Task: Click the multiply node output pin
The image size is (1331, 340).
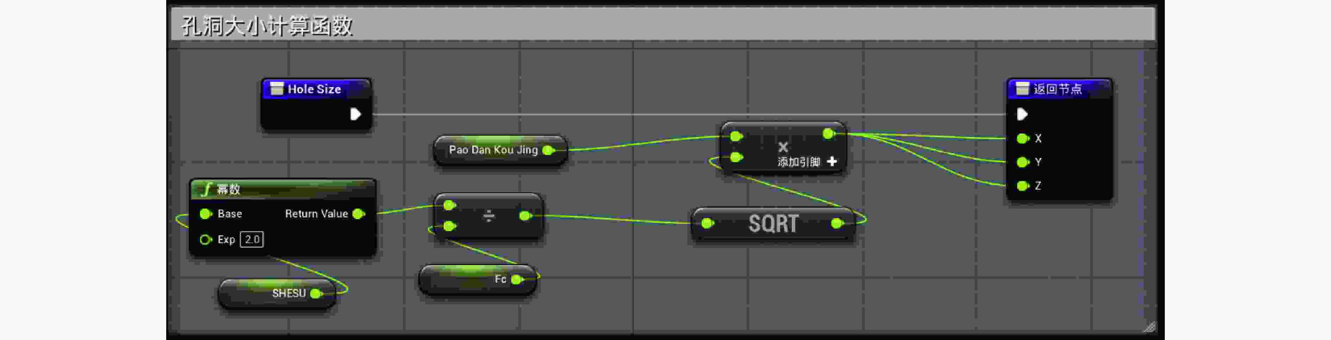Action: [828, 134]
